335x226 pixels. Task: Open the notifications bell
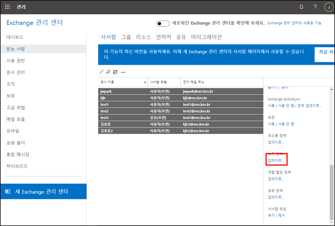click(301, 7)
